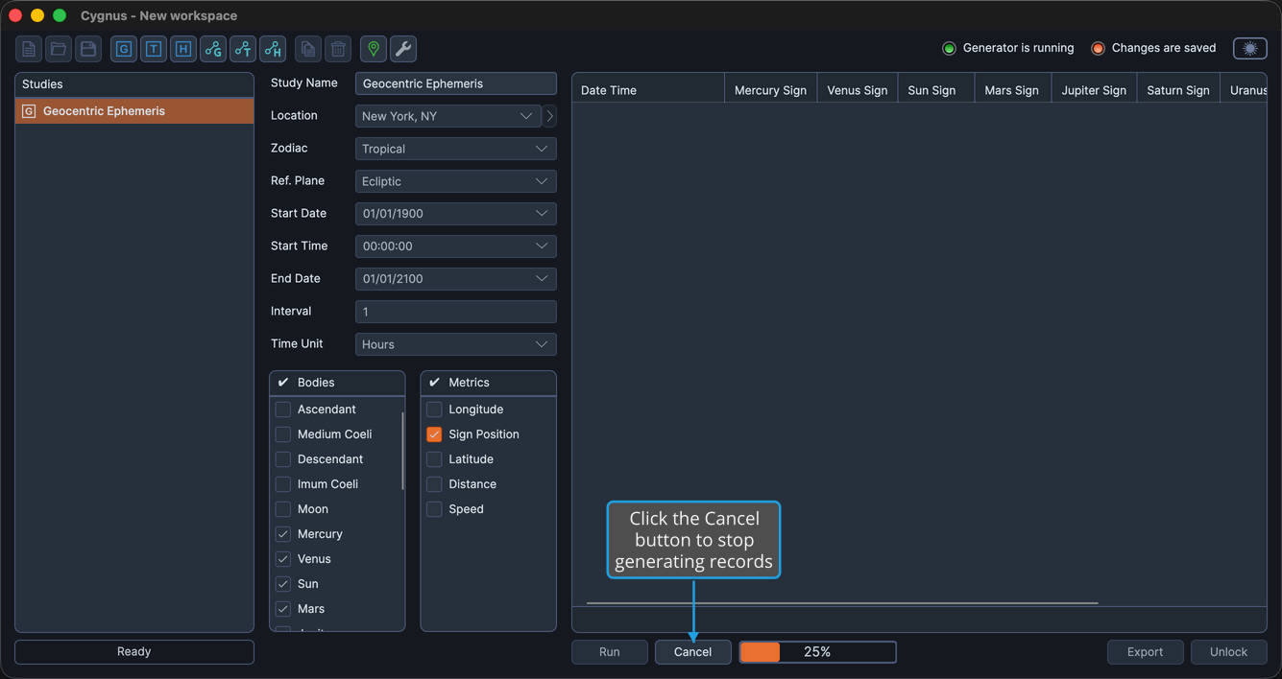Click the trash delete study icon
1282x679 pixels.
(338, 49)
